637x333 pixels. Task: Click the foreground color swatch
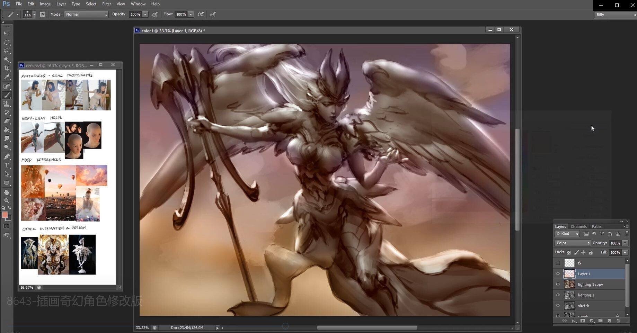tap(5, 215)
